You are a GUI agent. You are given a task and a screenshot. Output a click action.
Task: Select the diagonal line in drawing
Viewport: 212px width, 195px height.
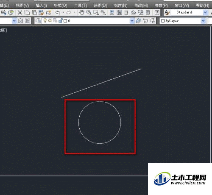101,83
